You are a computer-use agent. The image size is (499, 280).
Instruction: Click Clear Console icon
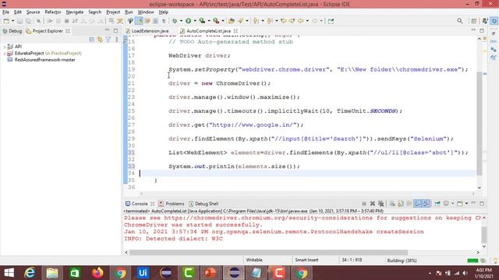392,204
